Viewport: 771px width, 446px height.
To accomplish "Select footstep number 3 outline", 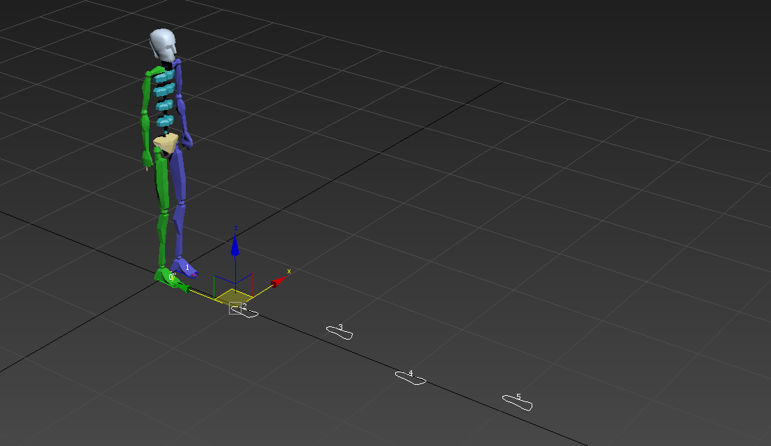I will (340, 333).
